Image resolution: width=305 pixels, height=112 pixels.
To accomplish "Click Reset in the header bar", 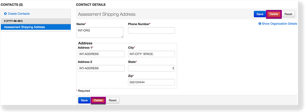I will click(288, 14).
